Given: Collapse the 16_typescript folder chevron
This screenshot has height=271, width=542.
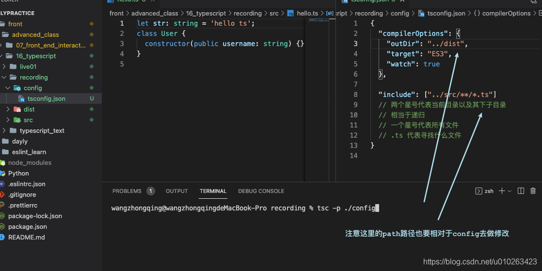Looking at the screenshot, I should click(1, 56).
